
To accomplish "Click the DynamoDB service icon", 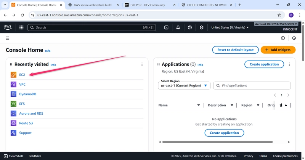I will [13, 94].
